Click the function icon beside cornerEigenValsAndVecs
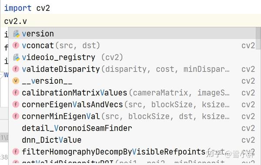Image resolution: width=261 pixels, height=165 pixels. point(16,104)
